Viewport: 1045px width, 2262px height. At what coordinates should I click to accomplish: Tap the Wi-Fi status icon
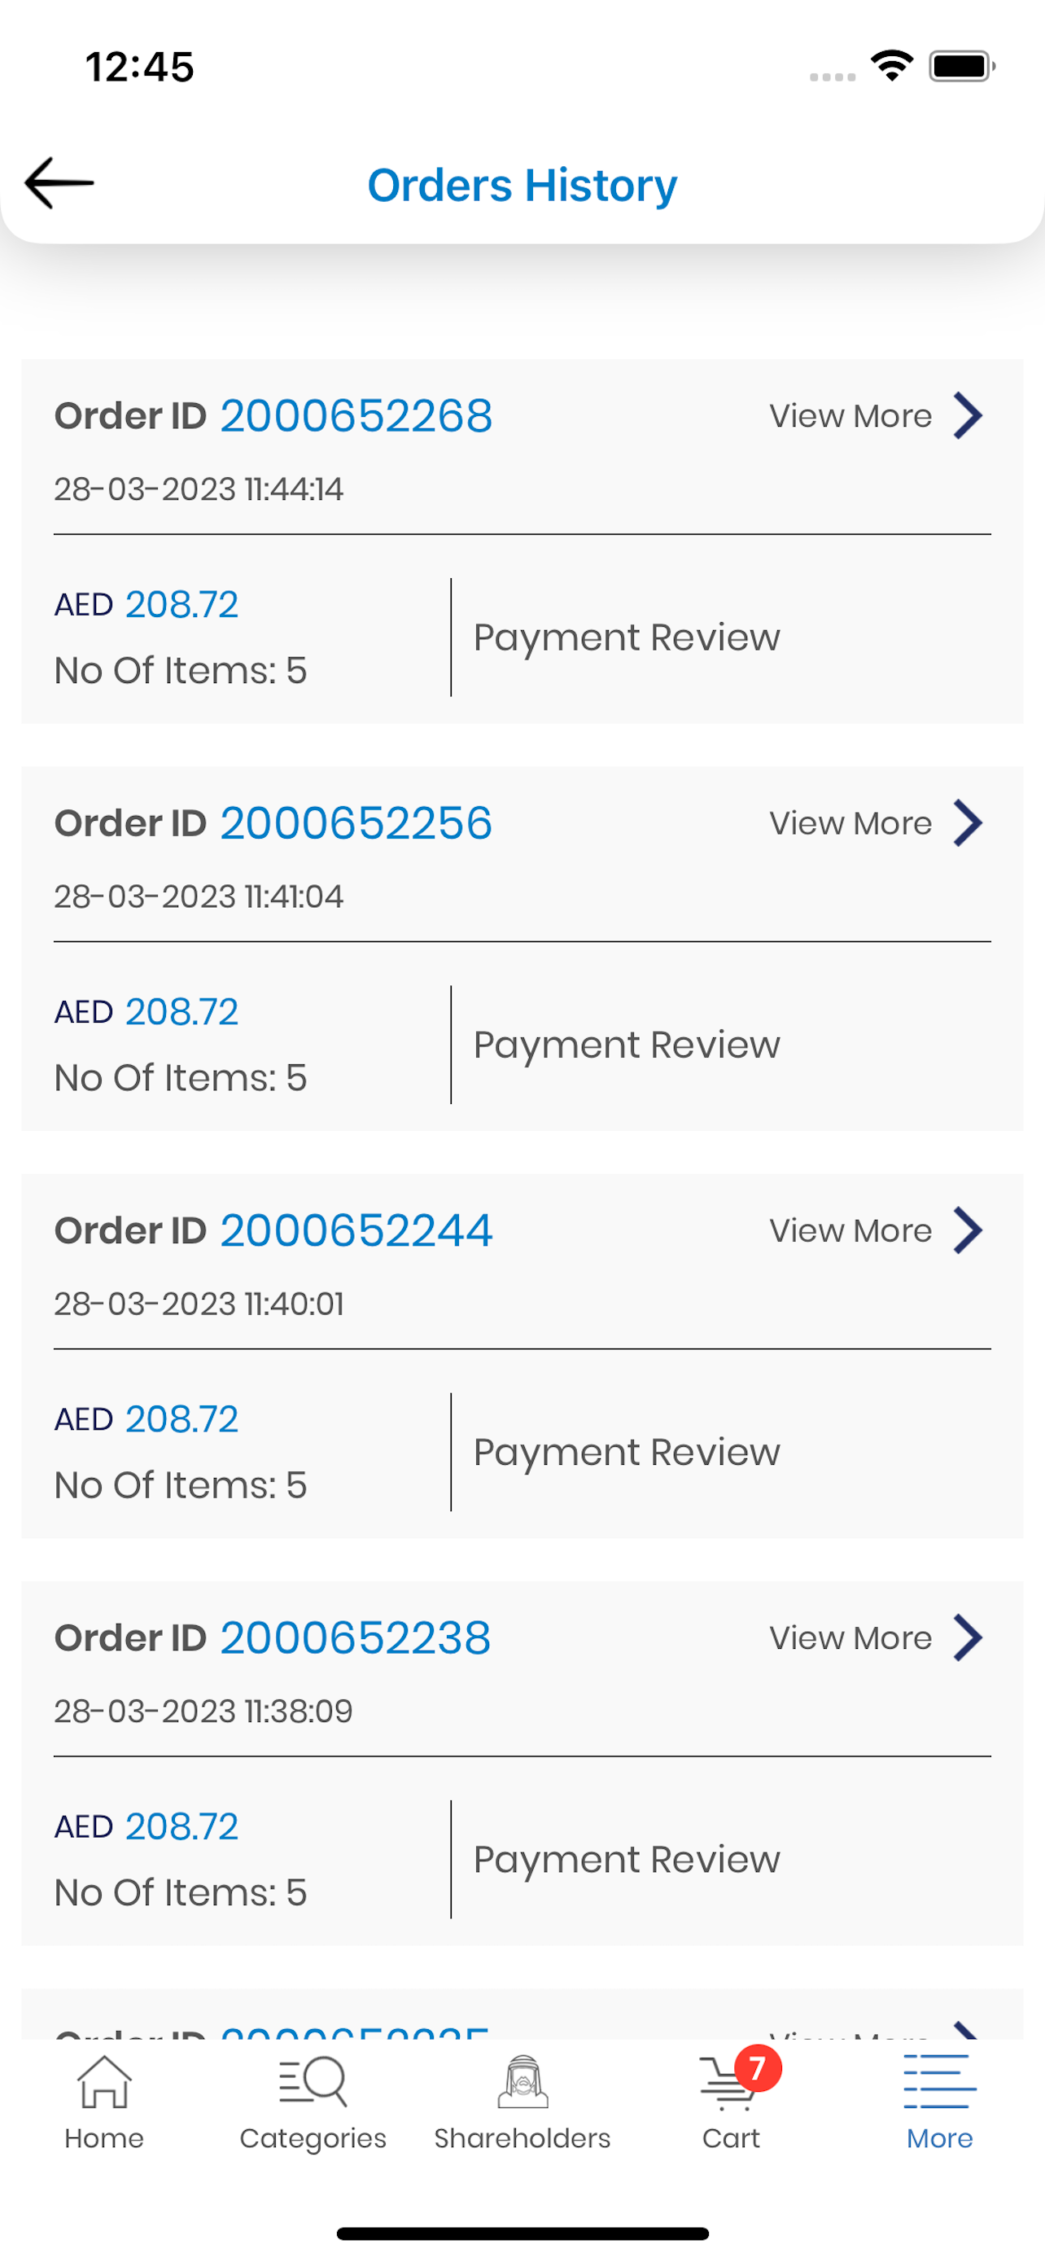[x=891, y=66]
